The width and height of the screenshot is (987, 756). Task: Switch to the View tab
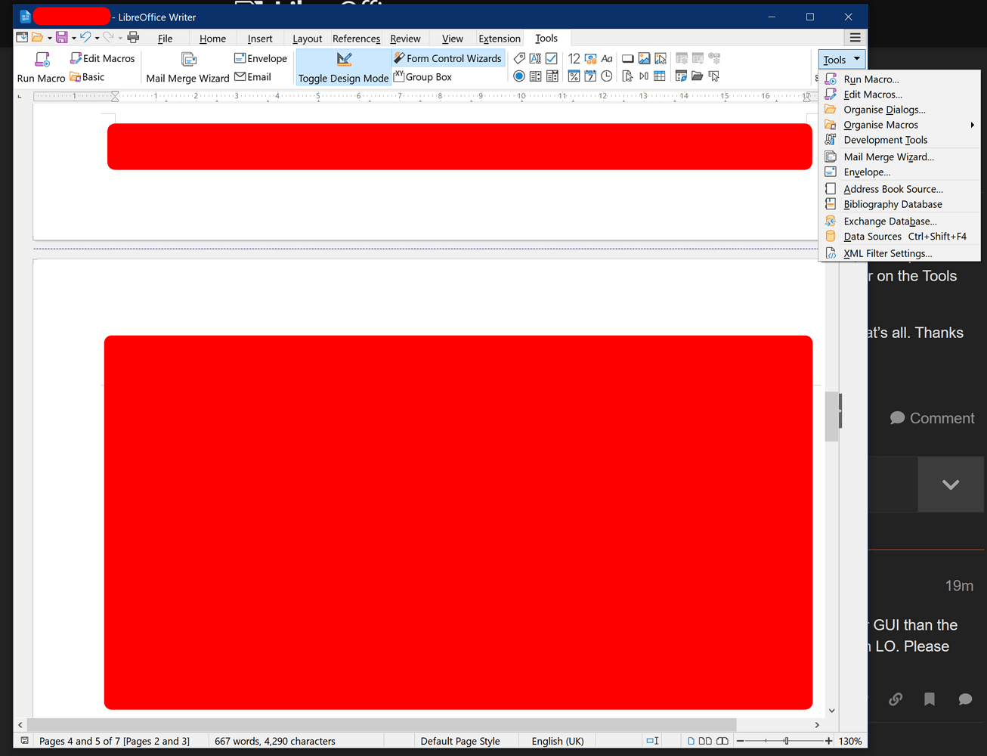tap(452, 39)
